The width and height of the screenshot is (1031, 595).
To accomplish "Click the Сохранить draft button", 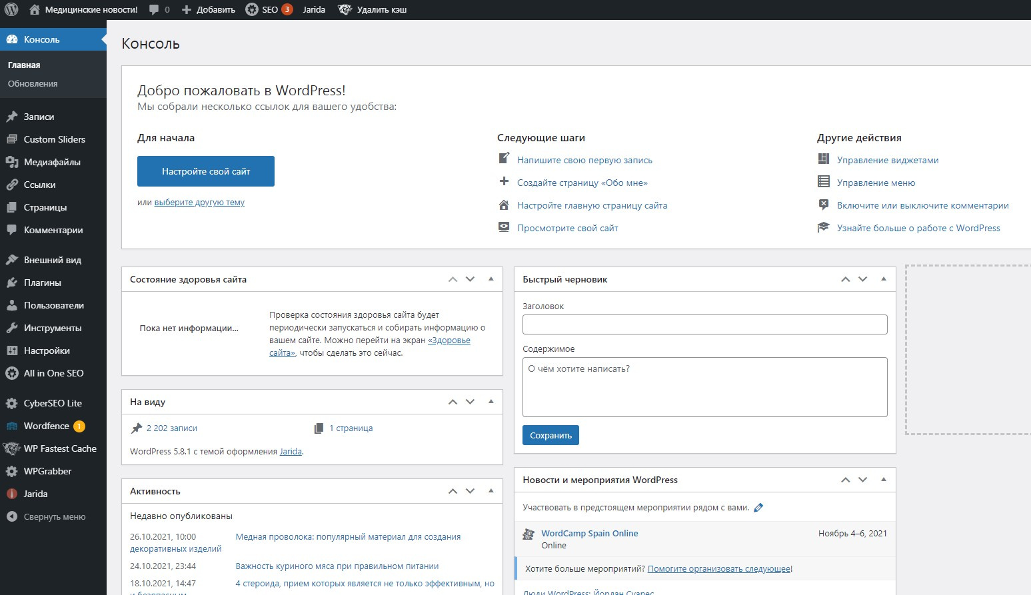I will [x=550, y=435].
